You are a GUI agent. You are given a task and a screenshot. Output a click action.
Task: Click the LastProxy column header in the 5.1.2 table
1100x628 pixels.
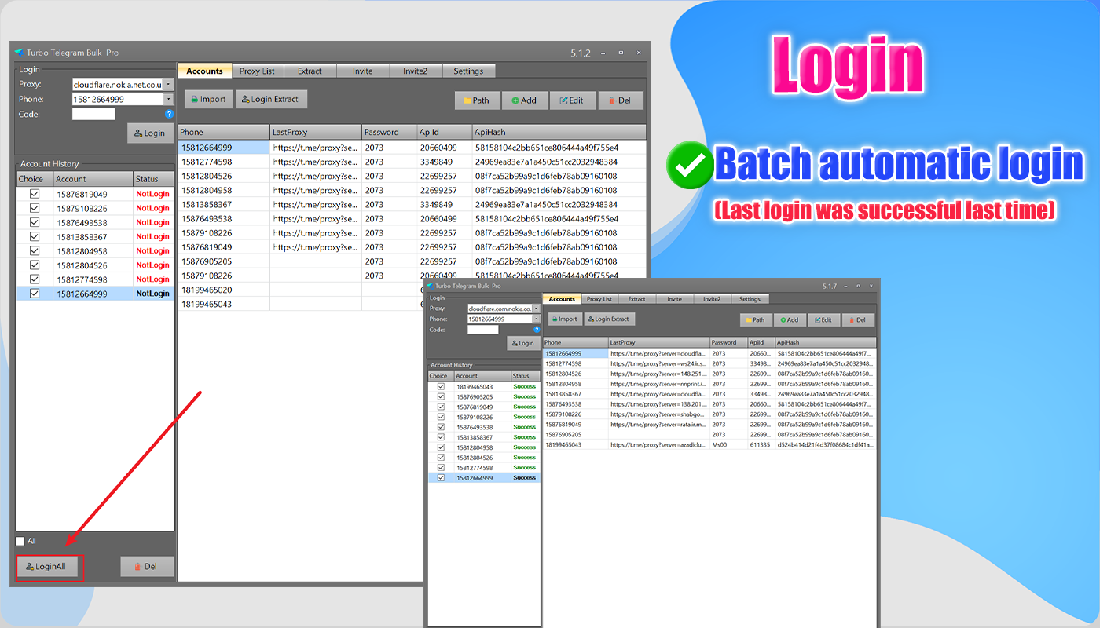316,132
